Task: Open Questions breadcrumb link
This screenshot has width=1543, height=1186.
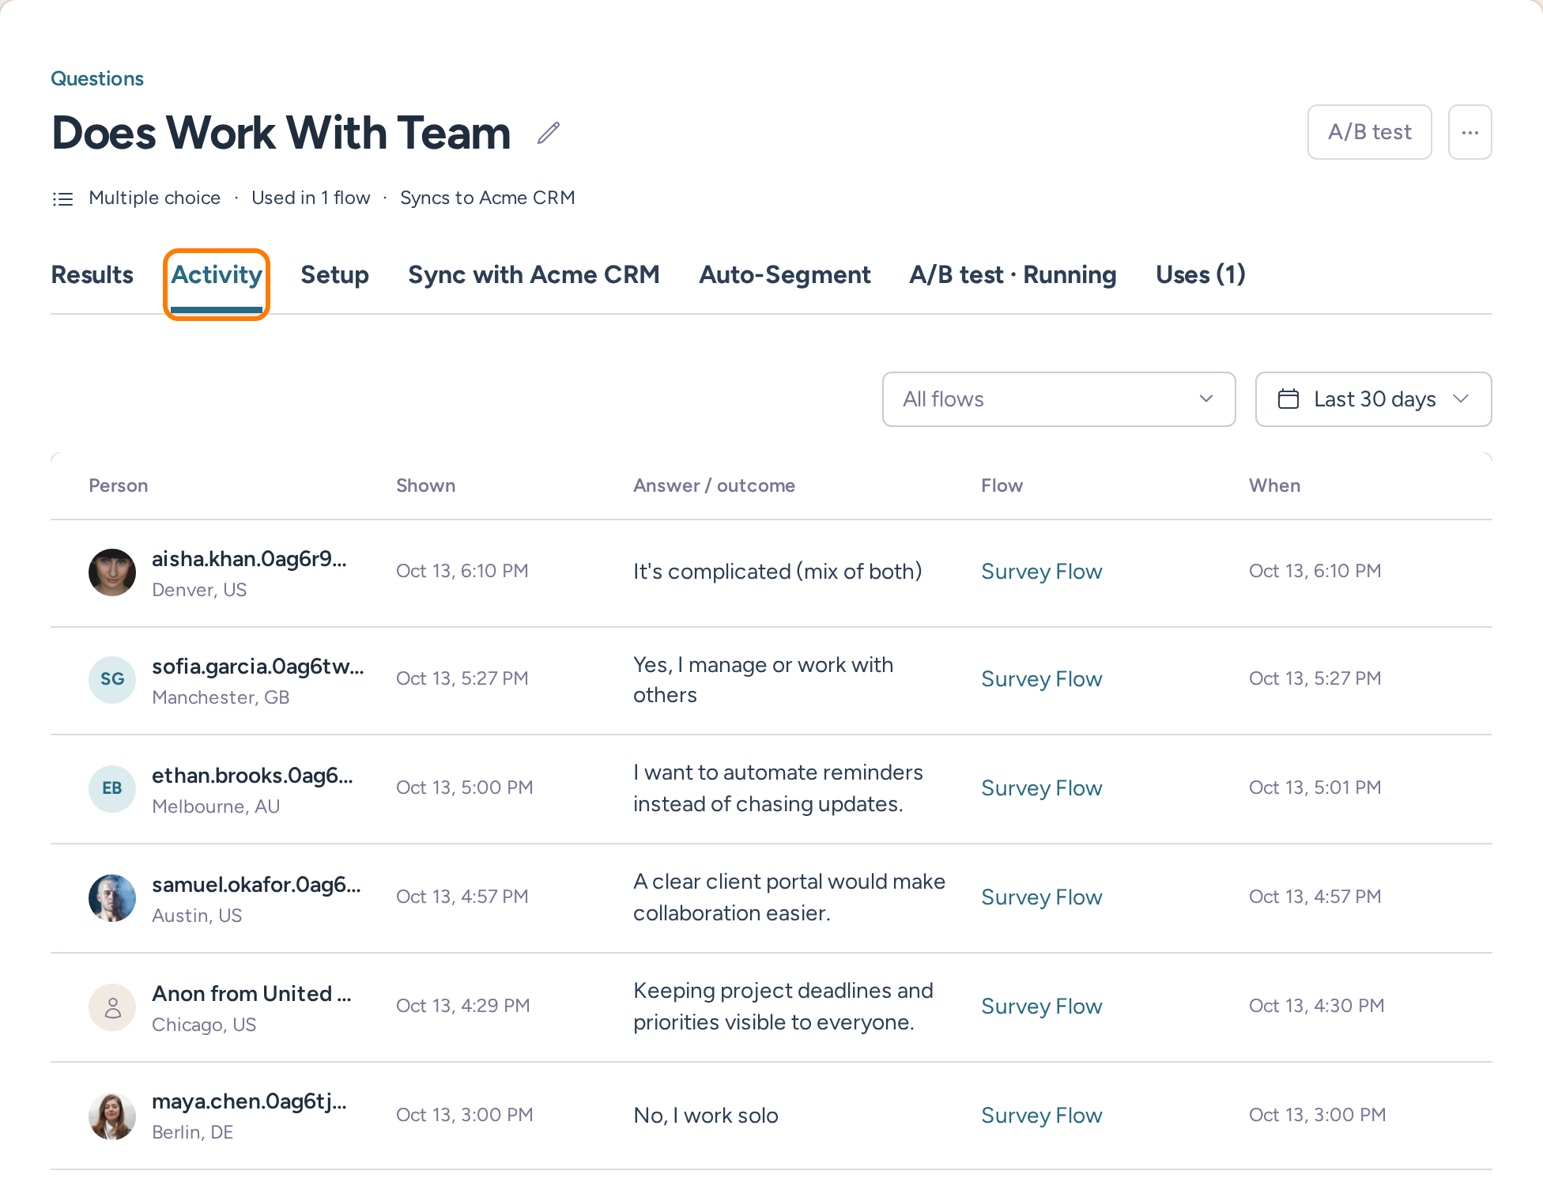Action: point(97,78)
